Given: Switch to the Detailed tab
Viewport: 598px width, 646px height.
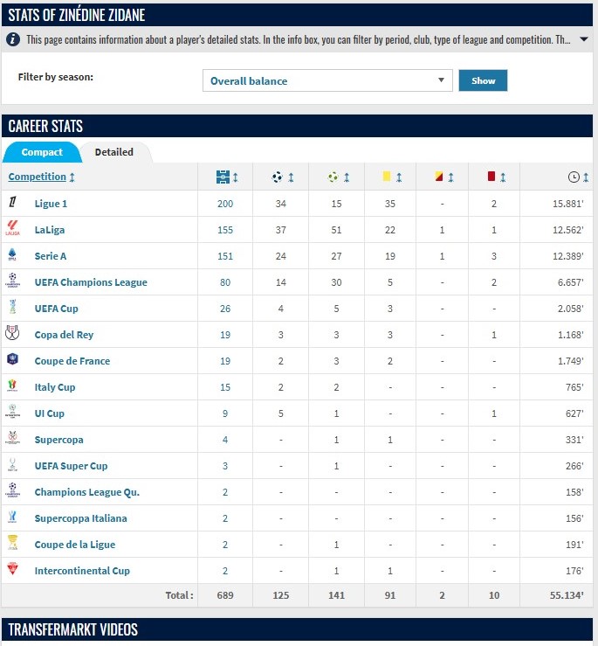Looking at the screenshot, I should point(114,152).
